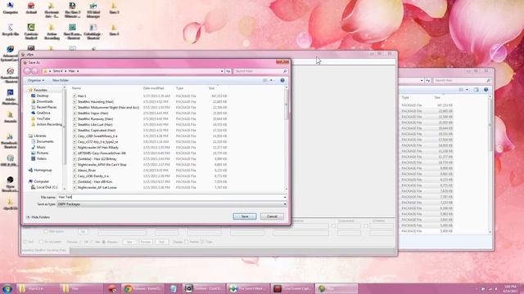Viewport: 524px width, 294px height.
Task: Switch to Chrome on the taskbar
Action: click(143, 288)
